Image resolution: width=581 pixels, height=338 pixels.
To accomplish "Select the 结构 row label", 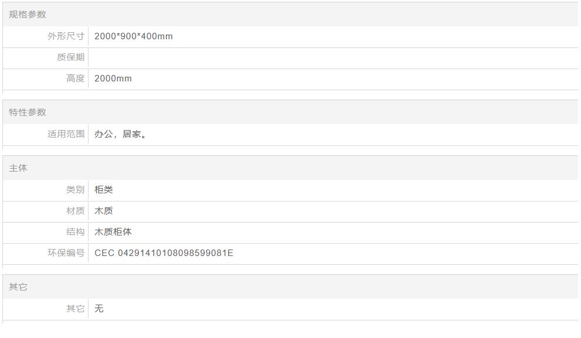I will (75, 232).
